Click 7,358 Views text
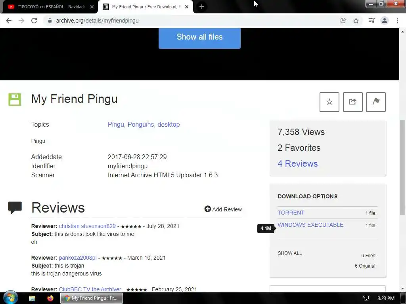Image resolution: width=406 pixels, height=304 pixels. click(301, 132)
